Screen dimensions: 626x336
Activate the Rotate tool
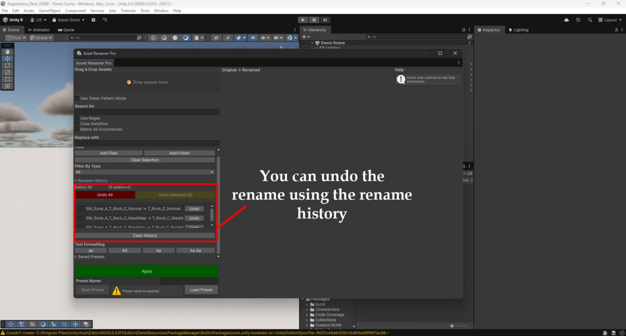click(7, 66)
